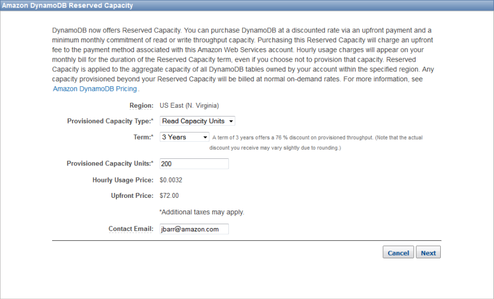Image resolution: width=494 pixels, height=299 pixels.
Task: Click the Hourly Usage Price label
Action: 123,180
